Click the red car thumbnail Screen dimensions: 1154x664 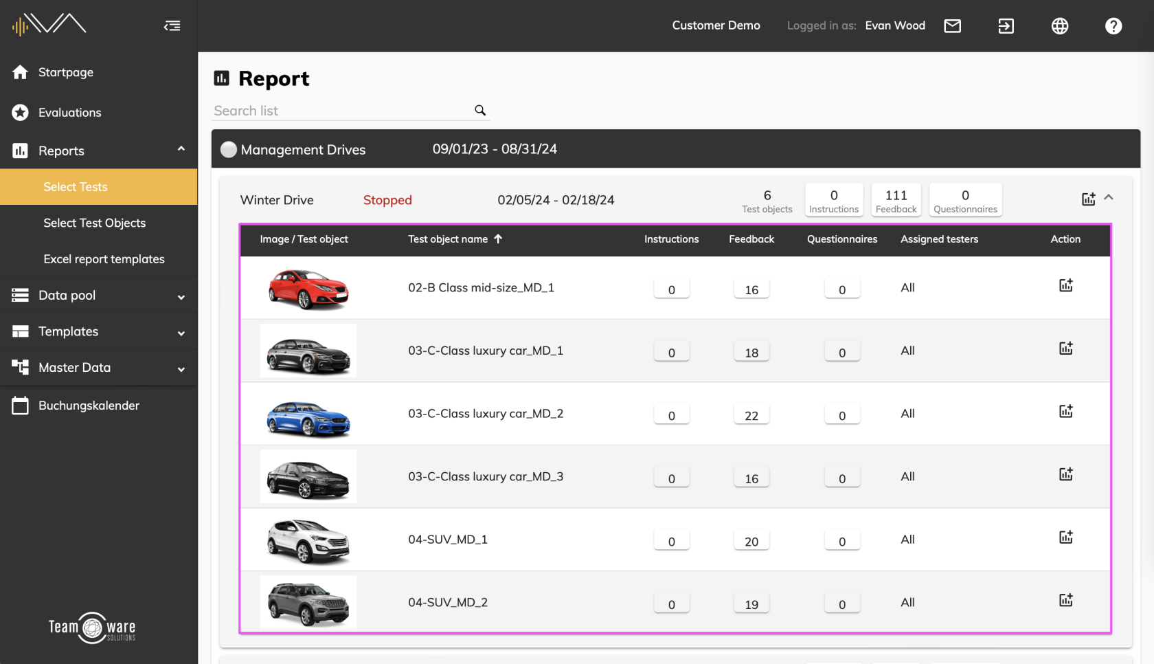[x=308, y=288]
